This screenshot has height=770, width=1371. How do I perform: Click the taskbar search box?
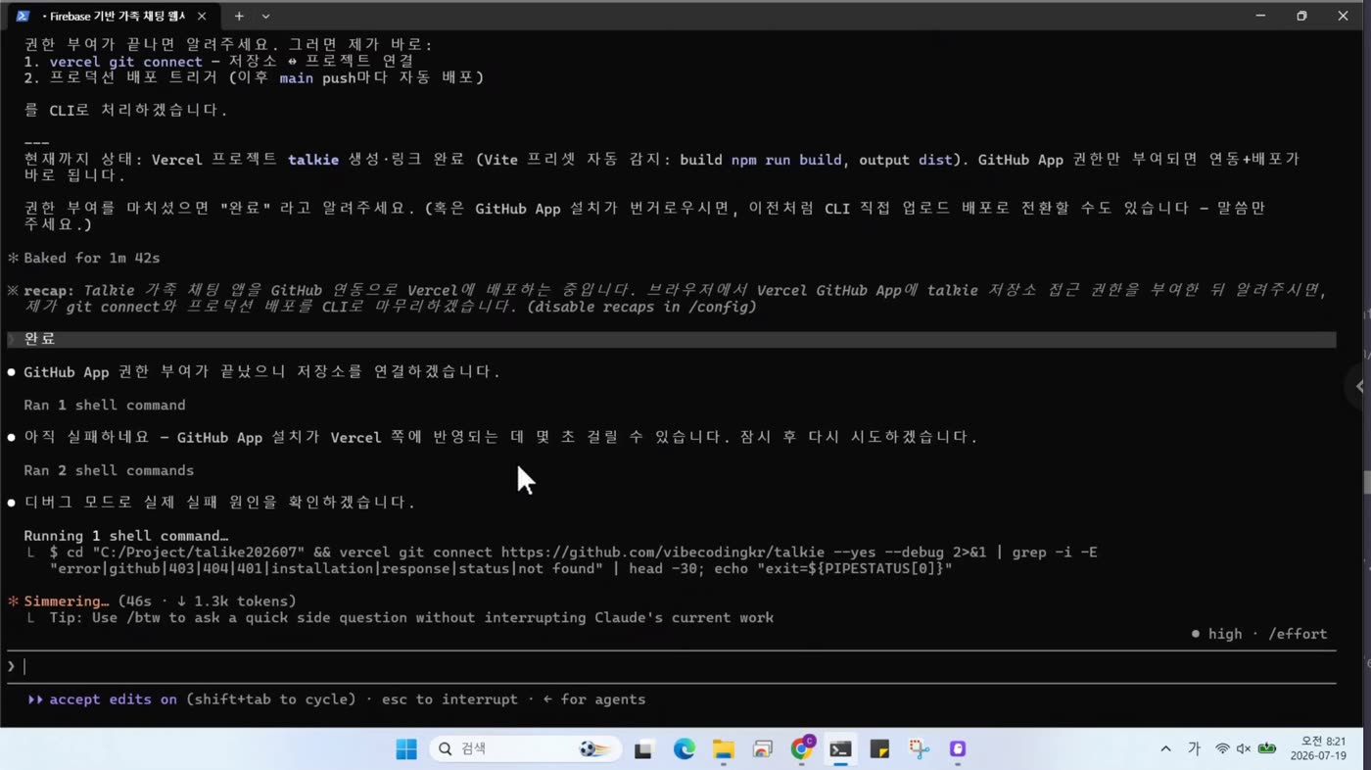click(x=525, y=749)
